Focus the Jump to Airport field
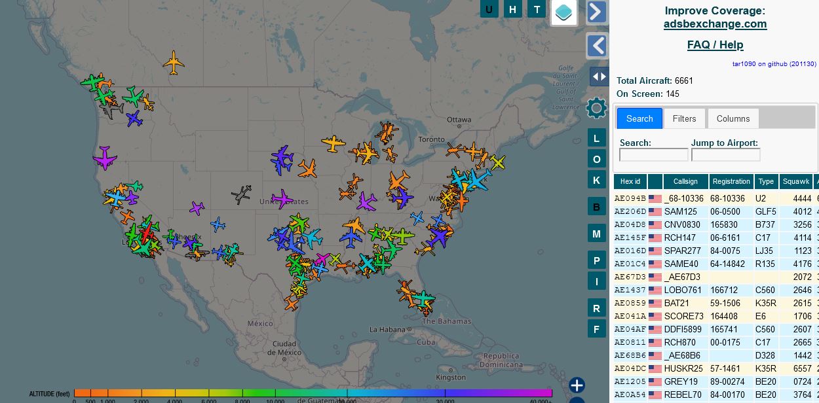Viewport: 819px width, 403px height. pos(726,155)
